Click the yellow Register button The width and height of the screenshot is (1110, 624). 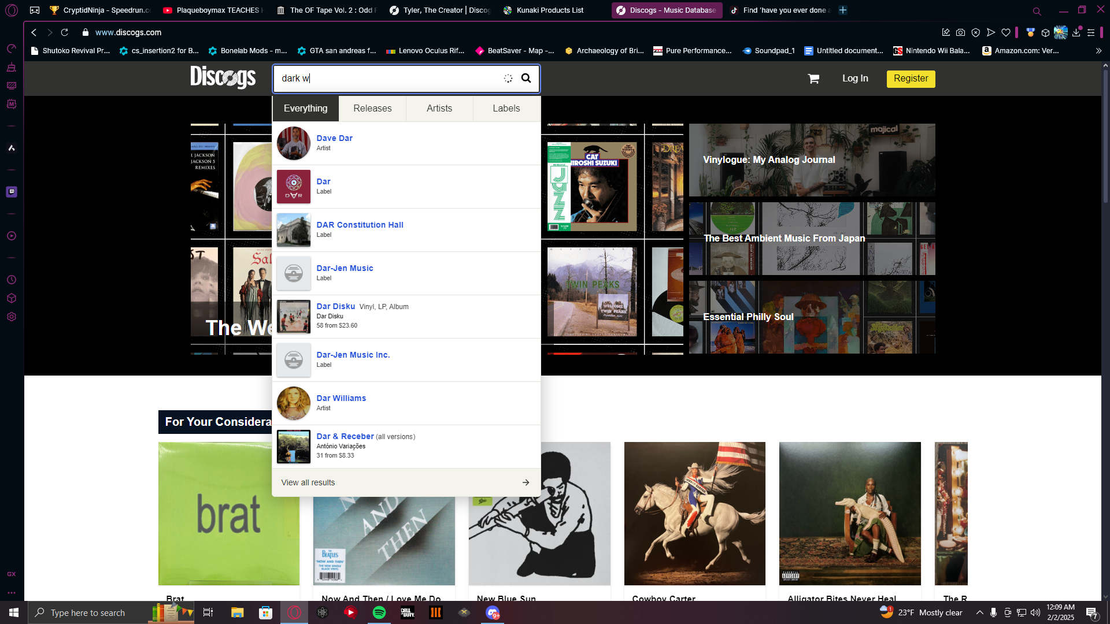(911, 79)
